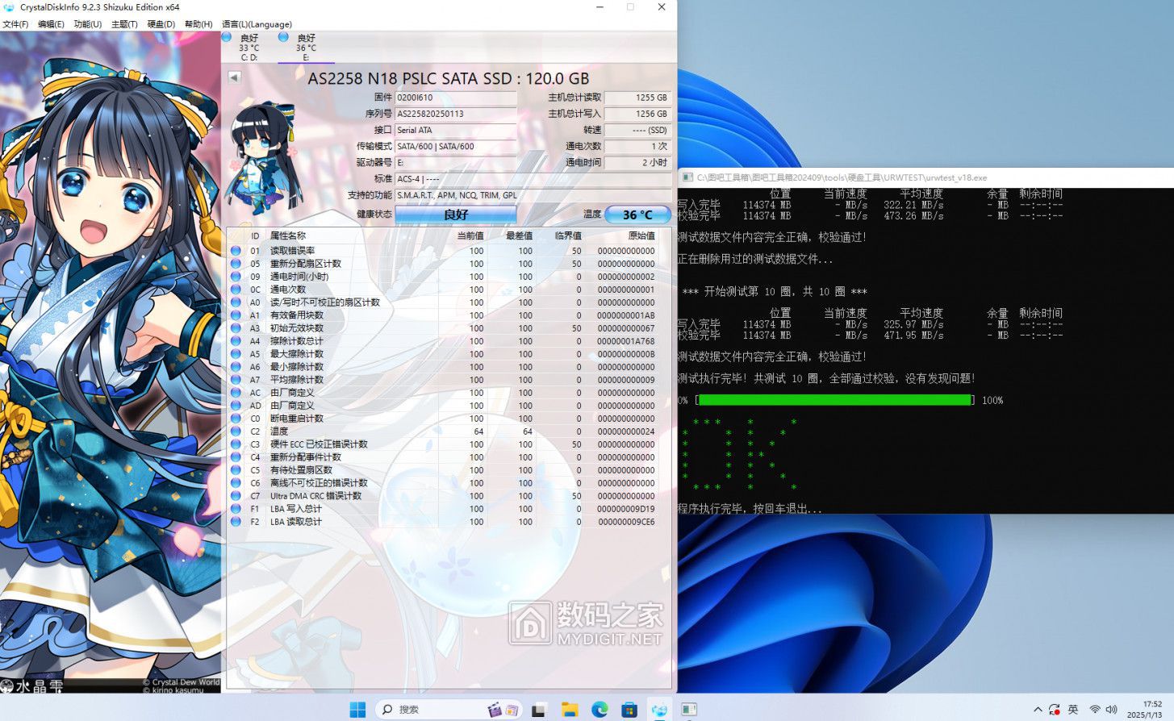This screenshot has width=1174, height=721.
Task: Click URWTEST console icon in the taskbar
Action: (x=689, y=709)
